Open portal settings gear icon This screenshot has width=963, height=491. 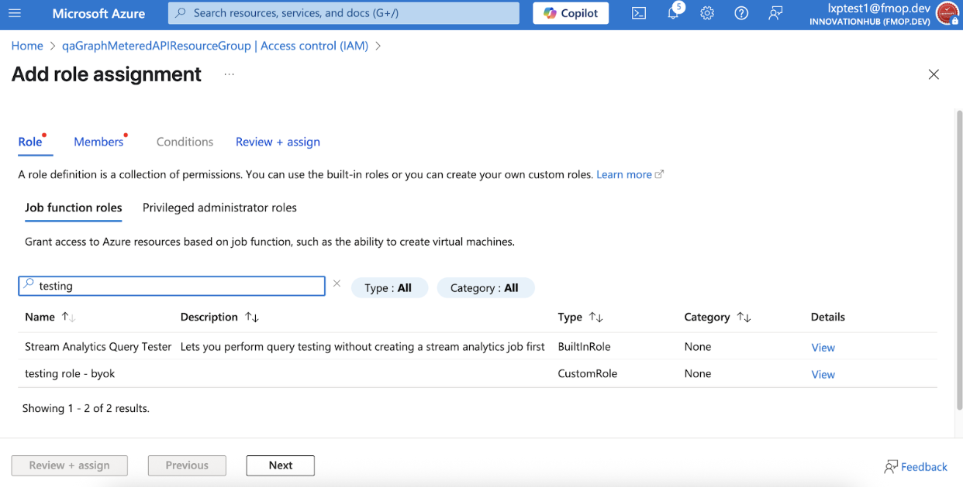point(707,13)
